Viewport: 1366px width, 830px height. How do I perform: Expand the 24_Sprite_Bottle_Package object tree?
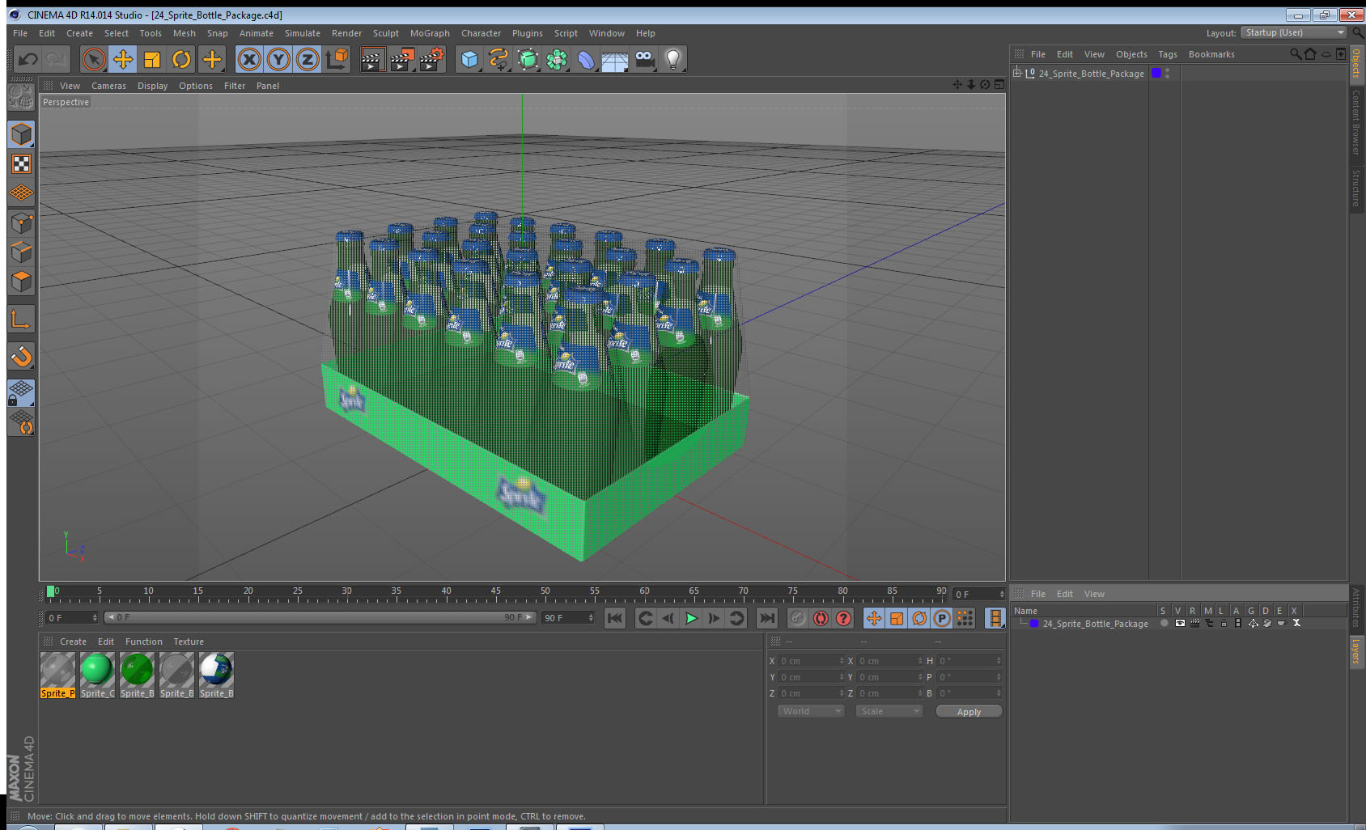pyautogui.click(x=1017, y=73)
